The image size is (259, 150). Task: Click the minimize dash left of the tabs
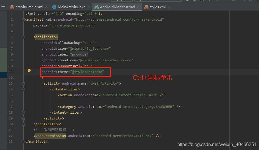point(3,7)
